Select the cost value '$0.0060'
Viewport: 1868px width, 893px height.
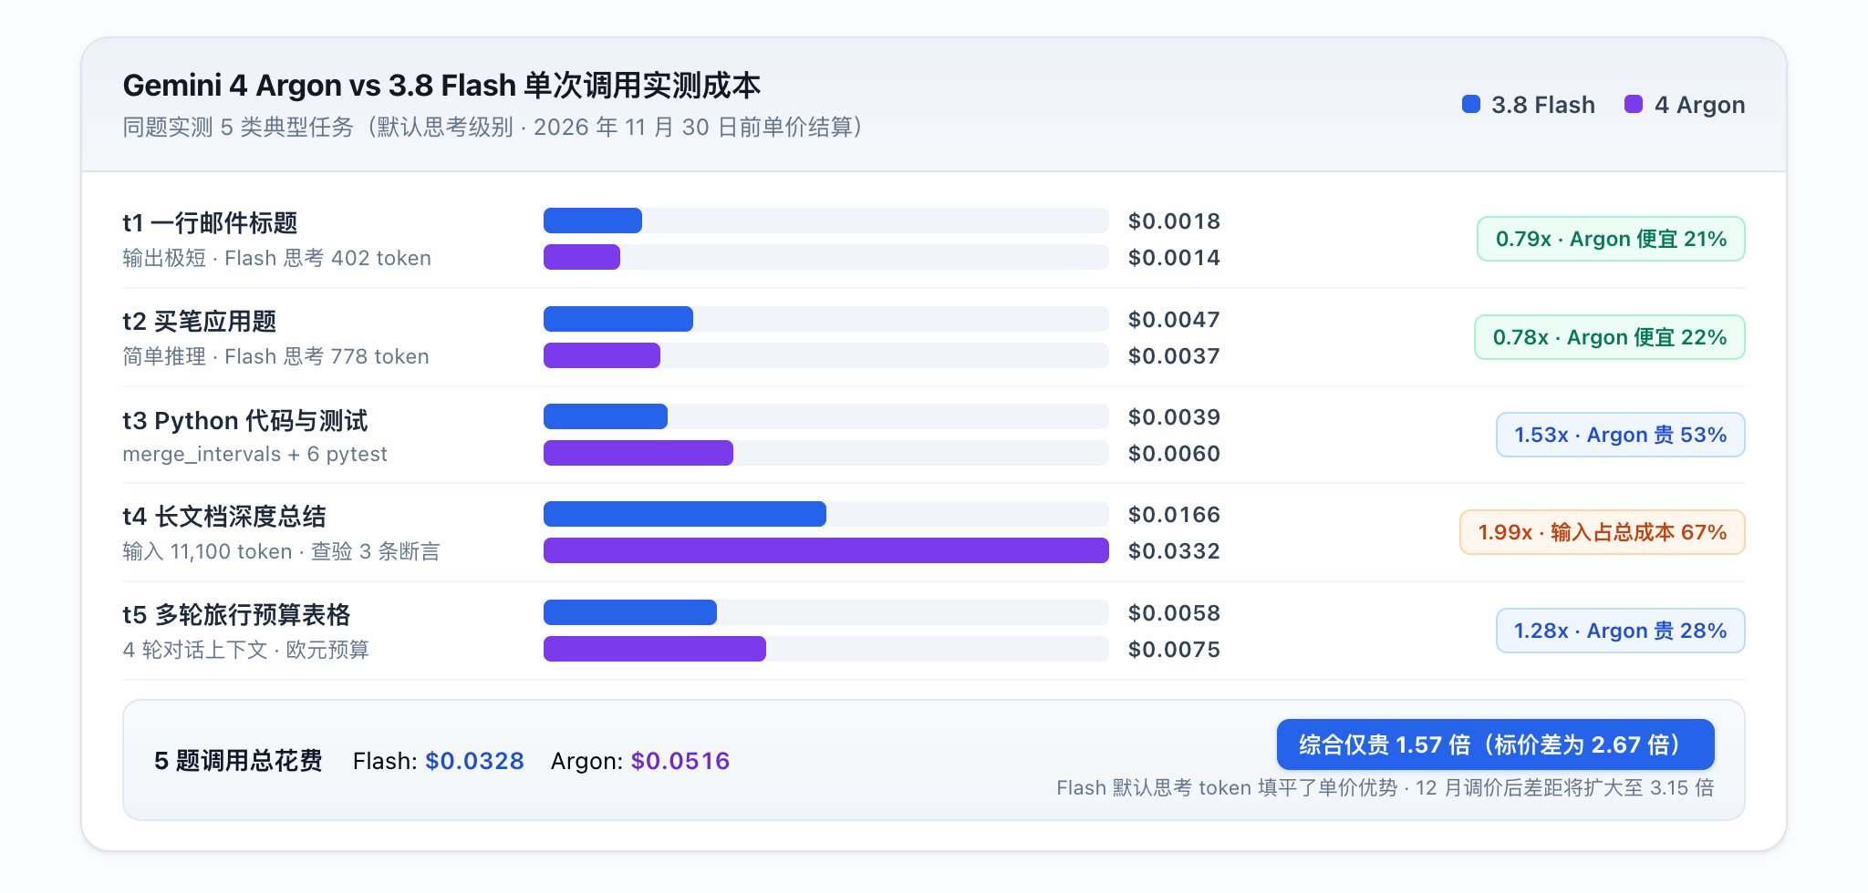(1174, 453)
